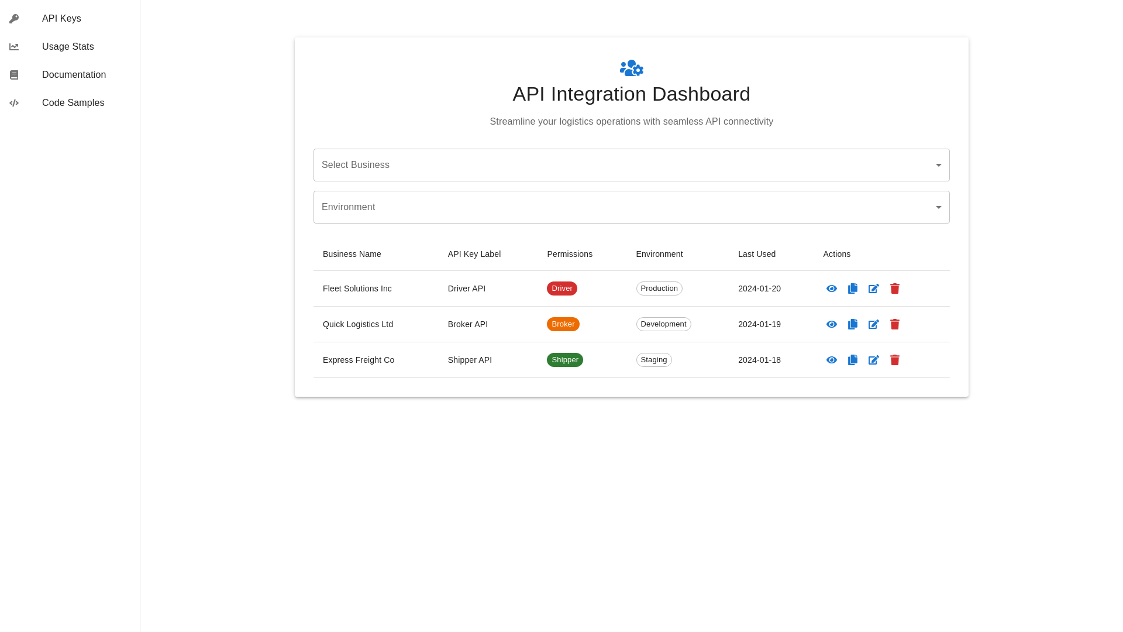
Task: Select the Production environment chip
Action: click(659, 288)
